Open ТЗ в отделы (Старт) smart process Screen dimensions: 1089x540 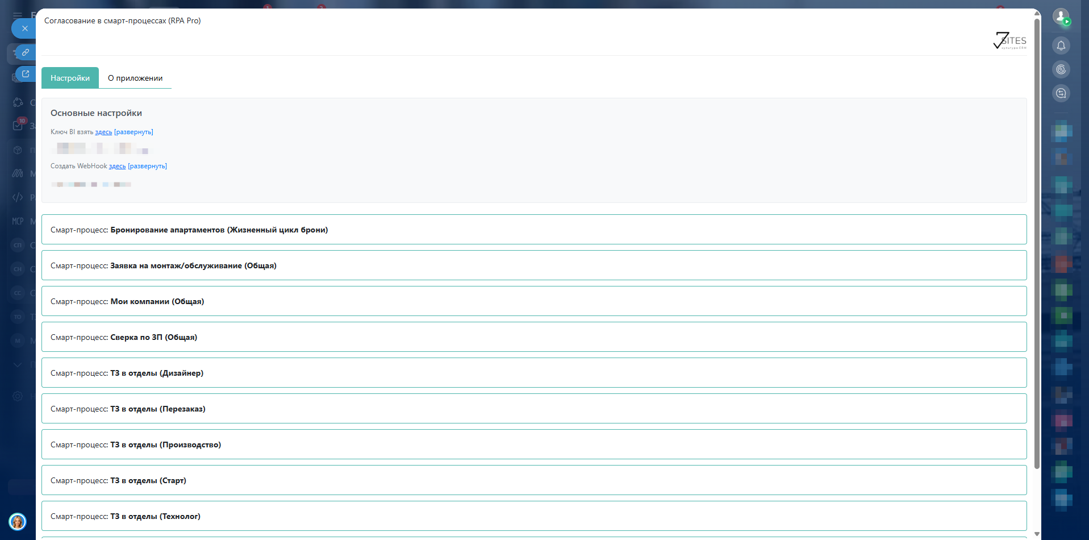click(x=534, y=480)
